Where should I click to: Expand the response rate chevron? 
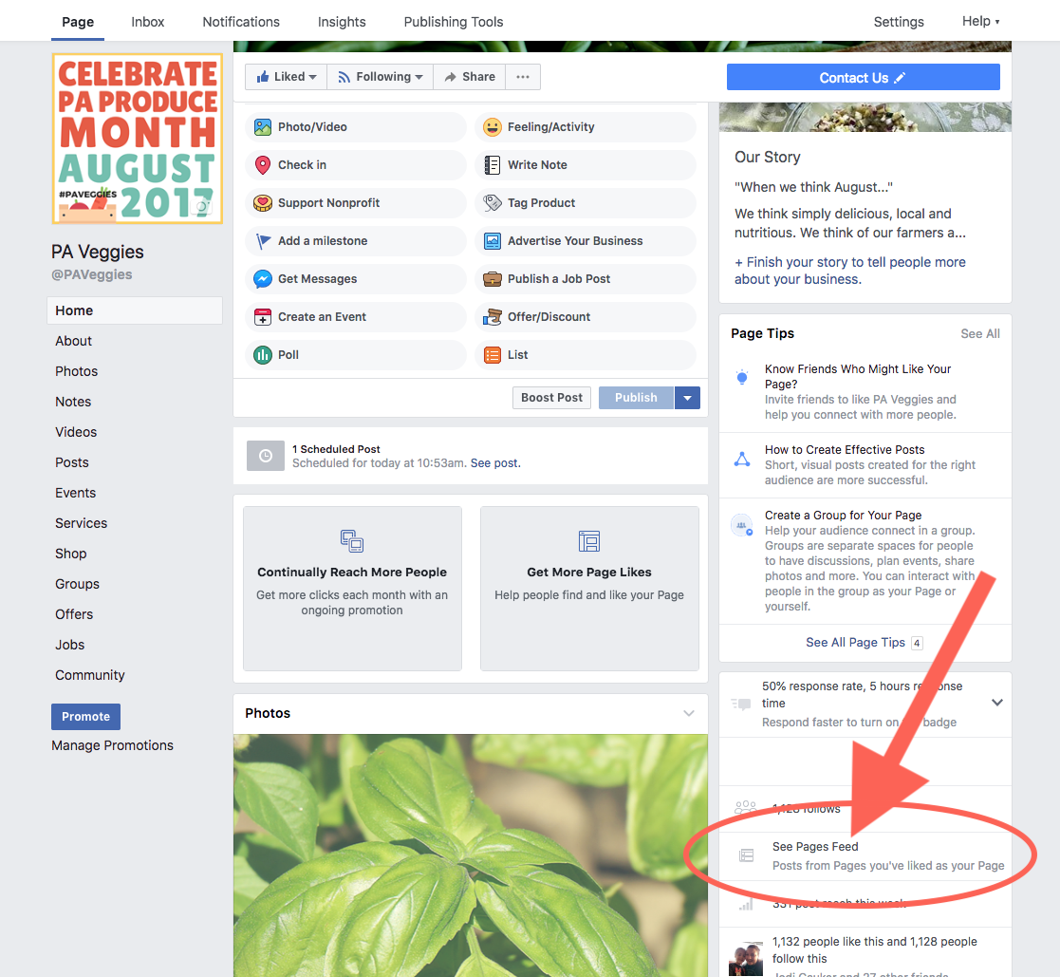click(997, 703)
